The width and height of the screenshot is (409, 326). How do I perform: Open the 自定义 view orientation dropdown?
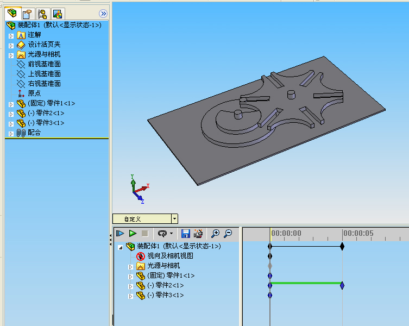(174, 219)
